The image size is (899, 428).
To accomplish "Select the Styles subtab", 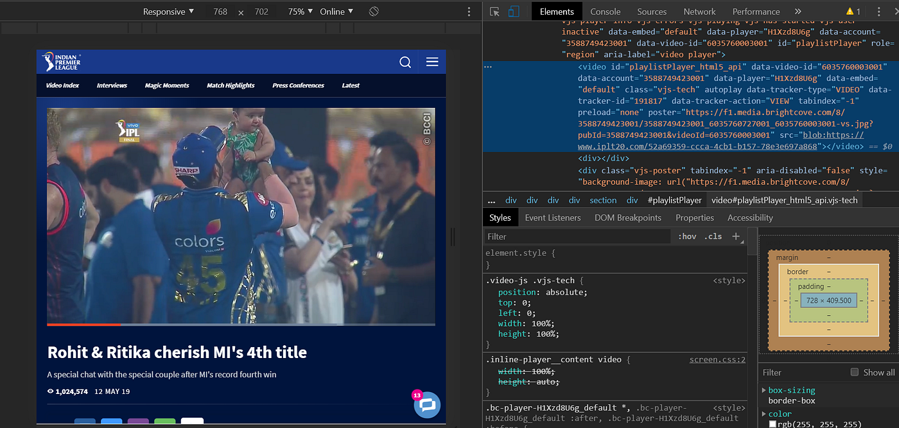I will pyautogui.click(x=500, y=218).
